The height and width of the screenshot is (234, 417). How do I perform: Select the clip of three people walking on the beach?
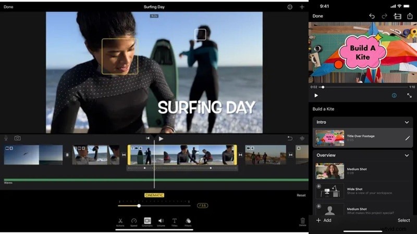click(x=265, y=155)
